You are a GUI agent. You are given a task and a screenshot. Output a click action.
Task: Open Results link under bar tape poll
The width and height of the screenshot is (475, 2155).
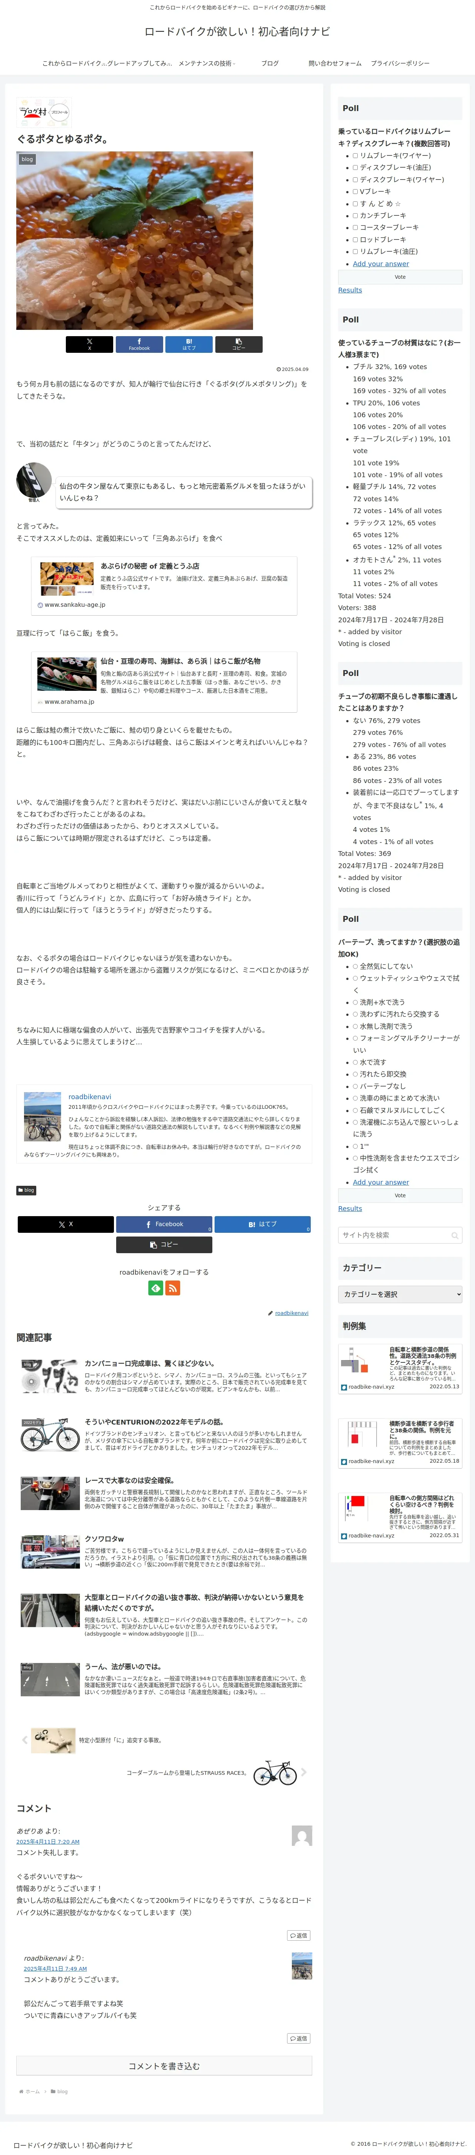(350, 1209)
